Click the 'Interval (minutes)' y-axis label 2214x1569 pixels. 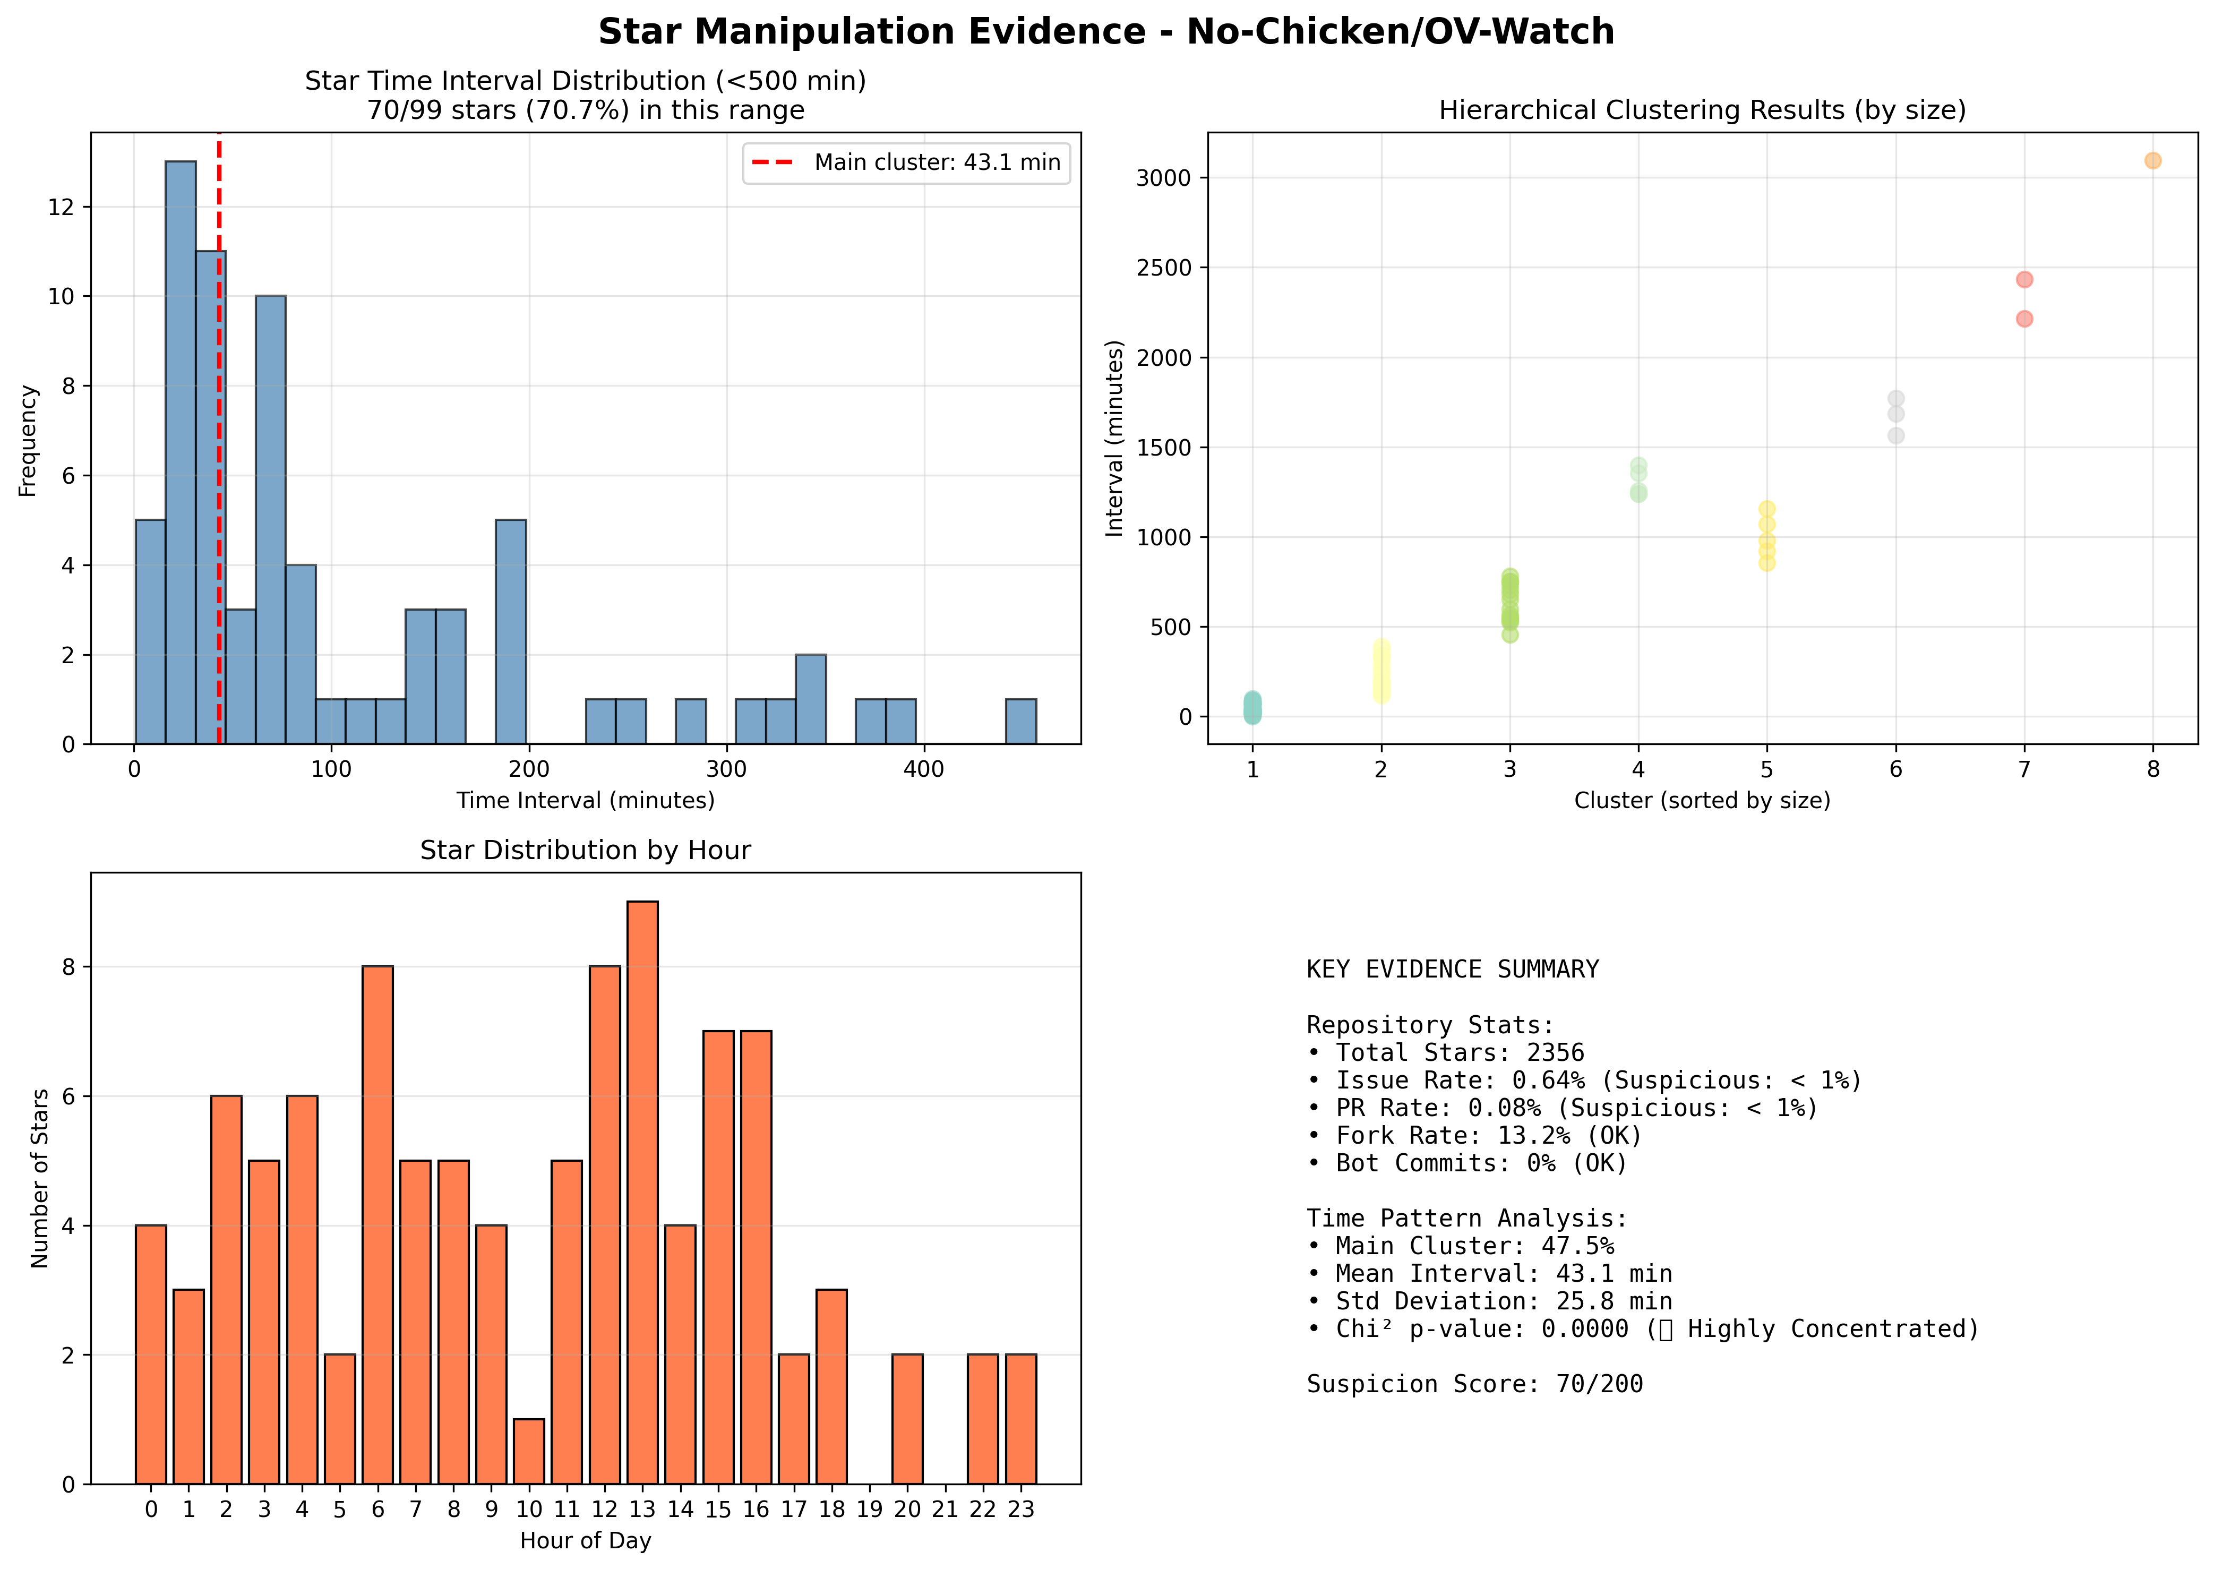(1115, 439)
